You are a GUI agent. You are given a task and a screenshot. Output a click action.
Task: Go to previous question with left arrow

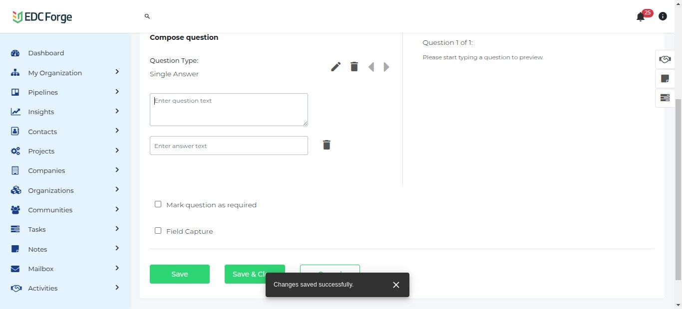[371, 67]
